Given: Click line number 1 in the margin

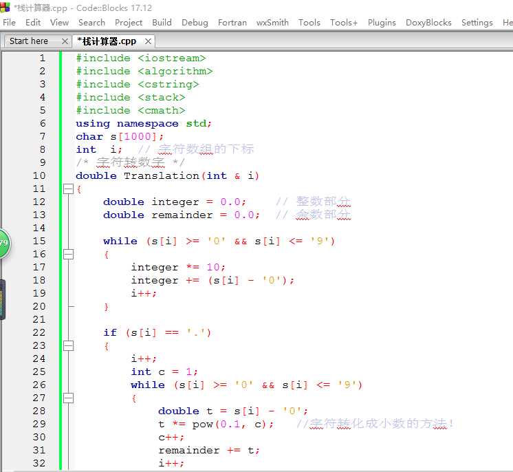Looking at the screenshot, I should click(x=43, y=58).
